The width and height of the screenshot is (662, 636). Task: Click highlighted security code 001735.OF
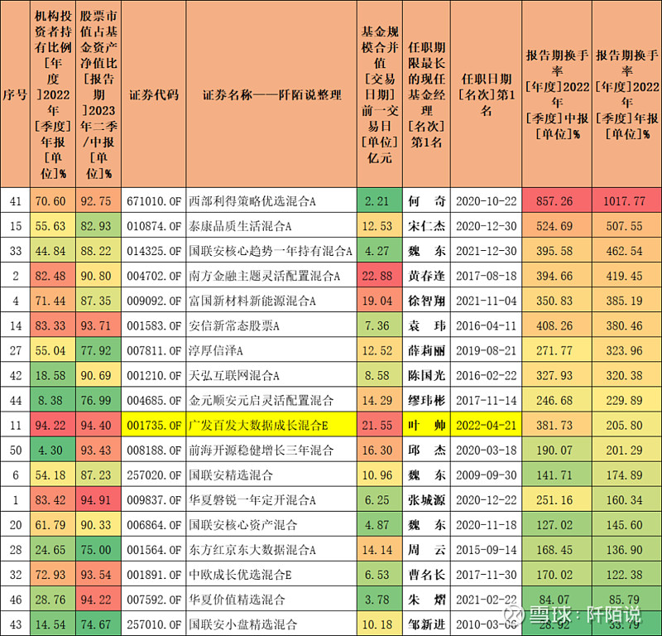pyautogui.click(x=154, y=426)
